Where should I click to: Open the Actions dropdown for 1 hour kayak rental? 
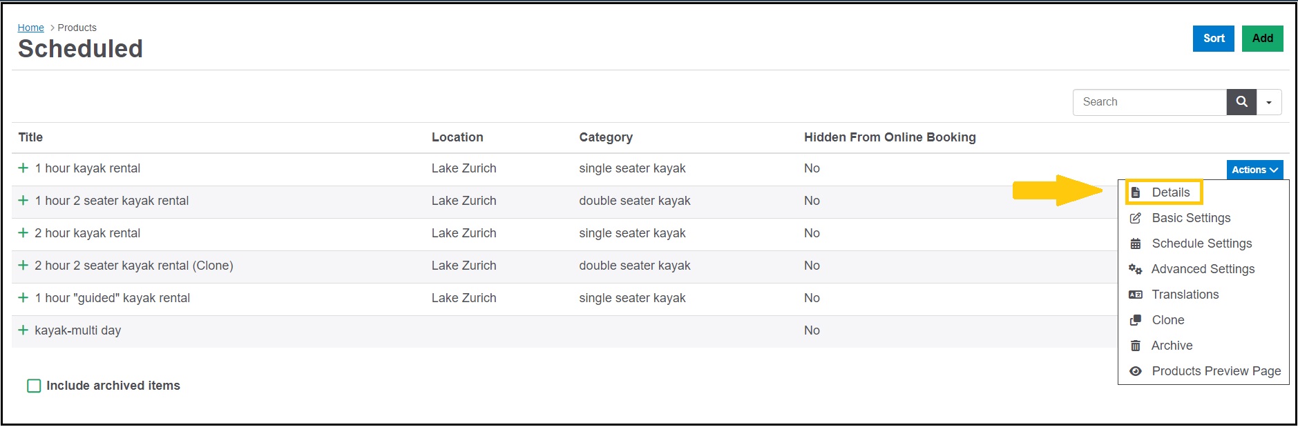[x=1254, y=170]
